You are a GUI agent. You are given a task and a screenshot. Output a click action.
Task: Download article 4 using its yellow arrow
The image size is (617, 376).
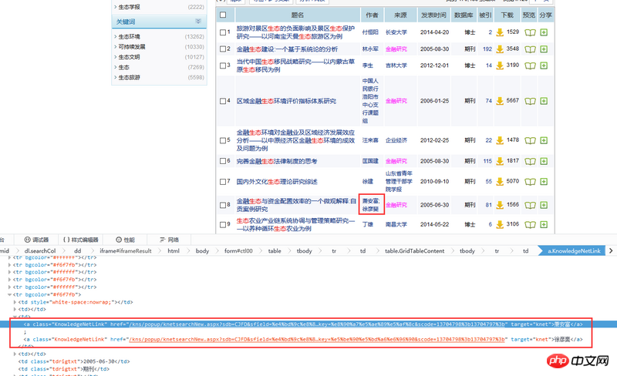coord(499,101)
